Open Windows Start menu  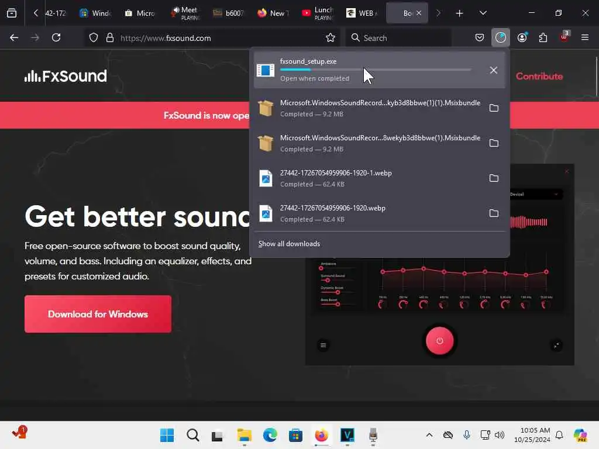167,435
